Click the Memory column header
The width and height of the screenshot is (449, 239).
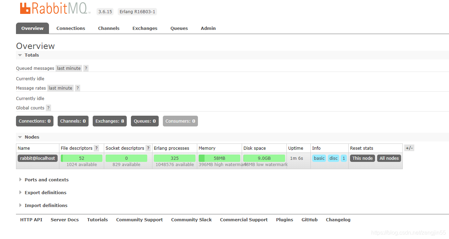point(207,148)
